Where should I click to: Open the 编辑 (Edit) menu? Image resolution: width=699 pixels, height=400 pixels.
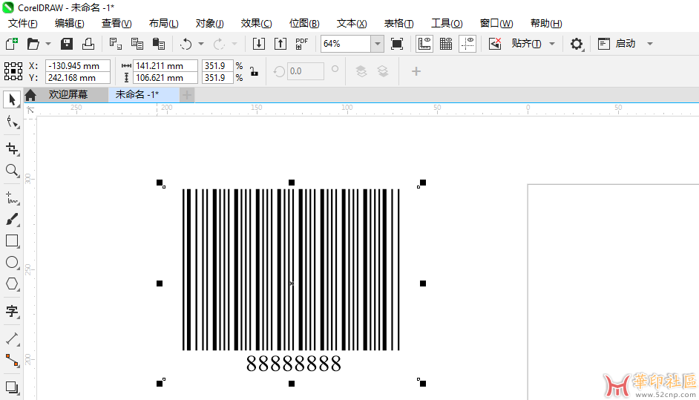[70, 23]
